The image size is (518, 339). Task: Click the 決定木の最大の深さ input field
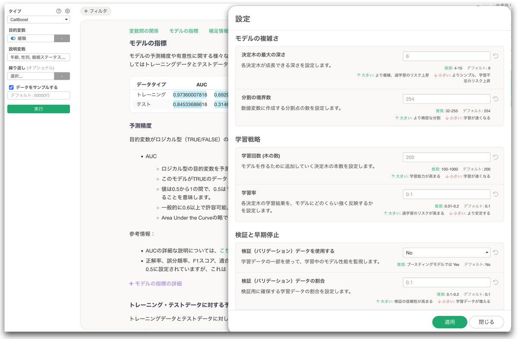click(446, 56)
